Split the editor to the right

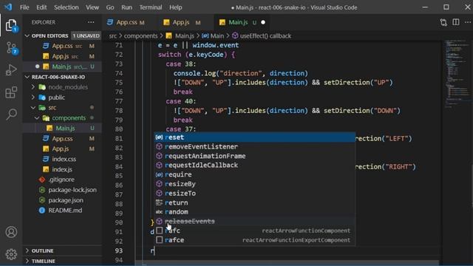[456, 22]
